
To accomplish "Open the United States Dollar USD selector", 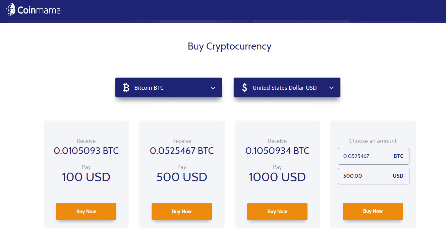I will [x=287, y=87].
